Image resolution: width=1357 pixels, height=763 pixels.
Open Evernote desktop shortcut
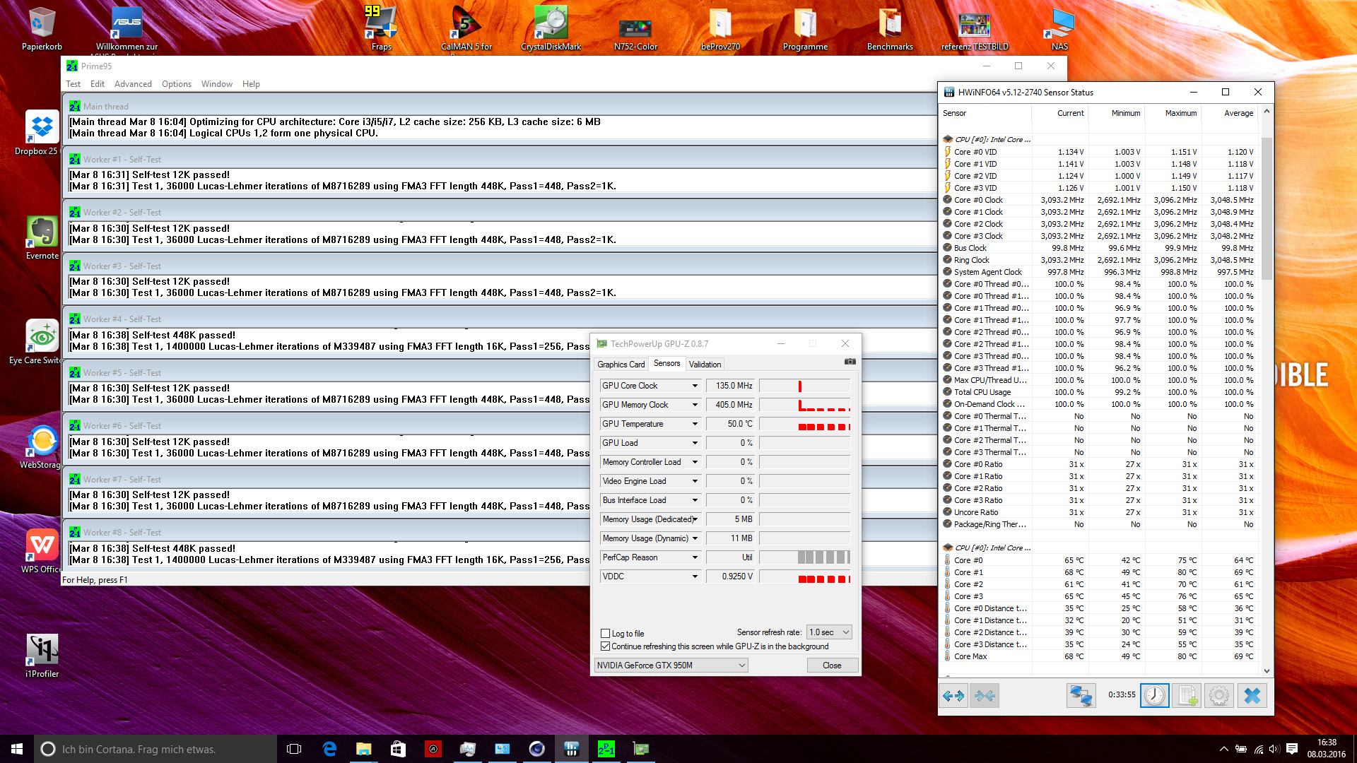[x=42, y=238]
